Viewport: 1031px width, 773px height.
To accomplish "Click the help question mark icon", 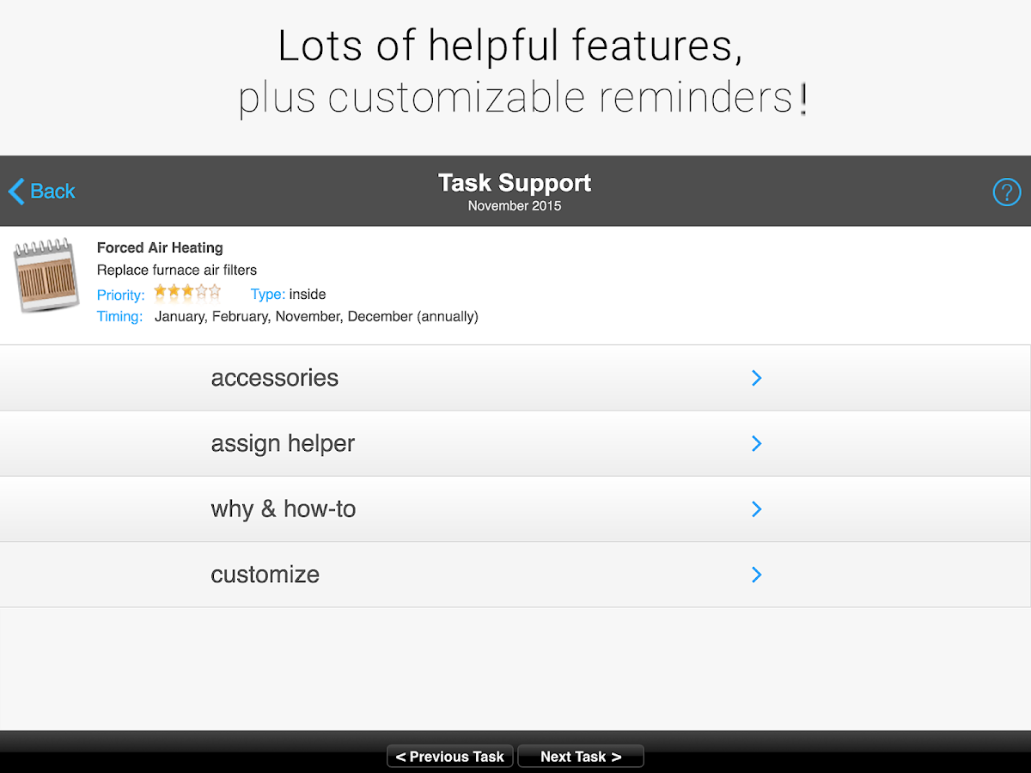I will click(x=1006, y=192).
